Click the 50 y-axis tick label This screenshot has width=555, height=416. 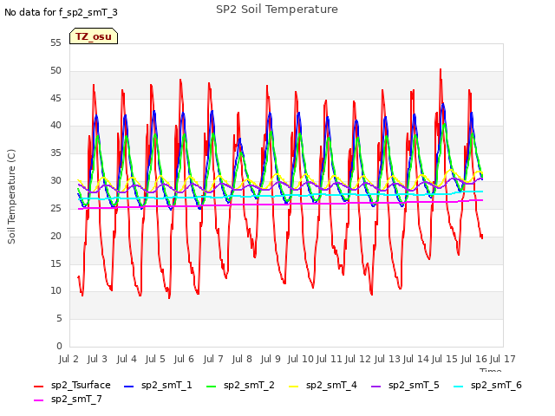pos(55,71)
